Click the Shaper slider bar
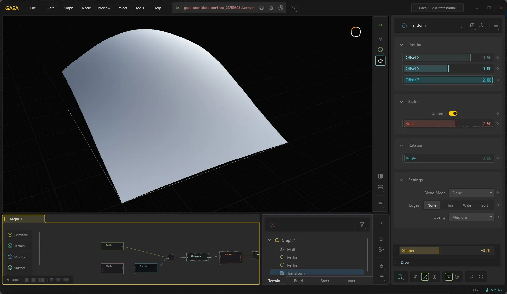The width and height of the screenshot is (507, 294). [447, 251]
